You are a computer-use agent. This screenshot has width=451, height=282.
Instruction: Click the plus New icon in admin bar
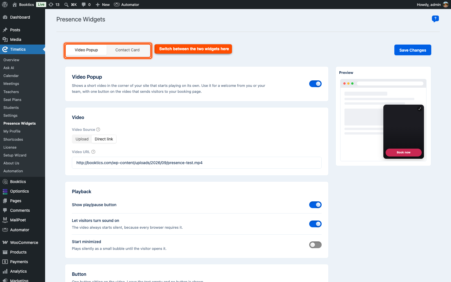pyautogui.click(x=98, y=5)
